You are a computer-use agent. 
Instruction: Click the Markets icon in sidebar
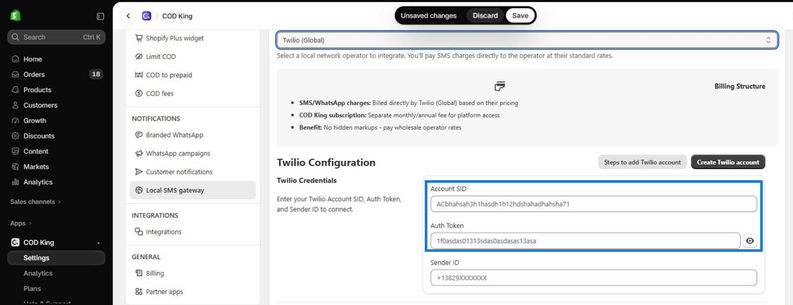point(15,167)
